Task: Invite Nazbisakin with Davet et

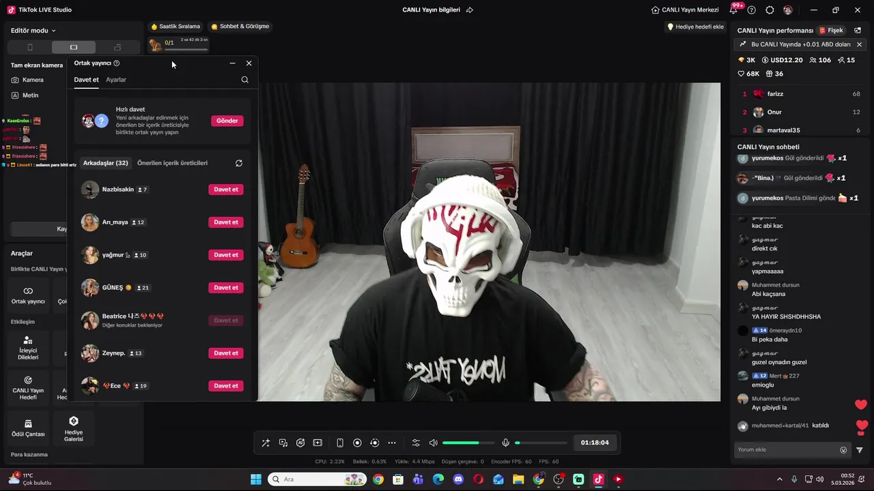Action: (226, 190)
